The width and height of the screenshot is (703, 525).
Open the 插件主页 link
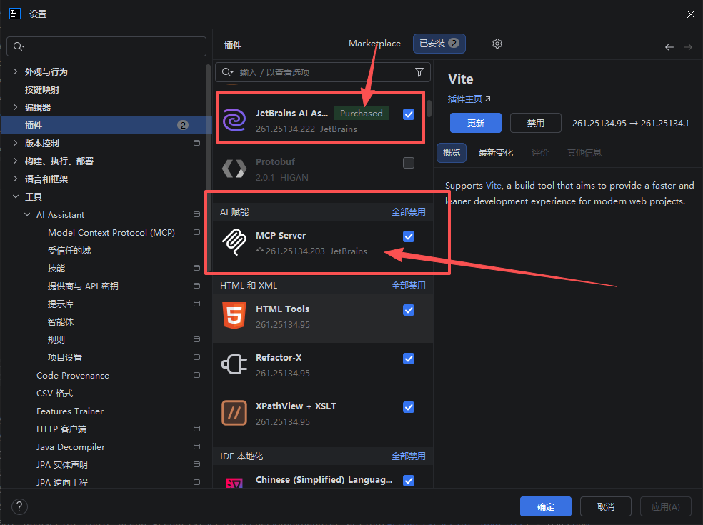[469, 99]
